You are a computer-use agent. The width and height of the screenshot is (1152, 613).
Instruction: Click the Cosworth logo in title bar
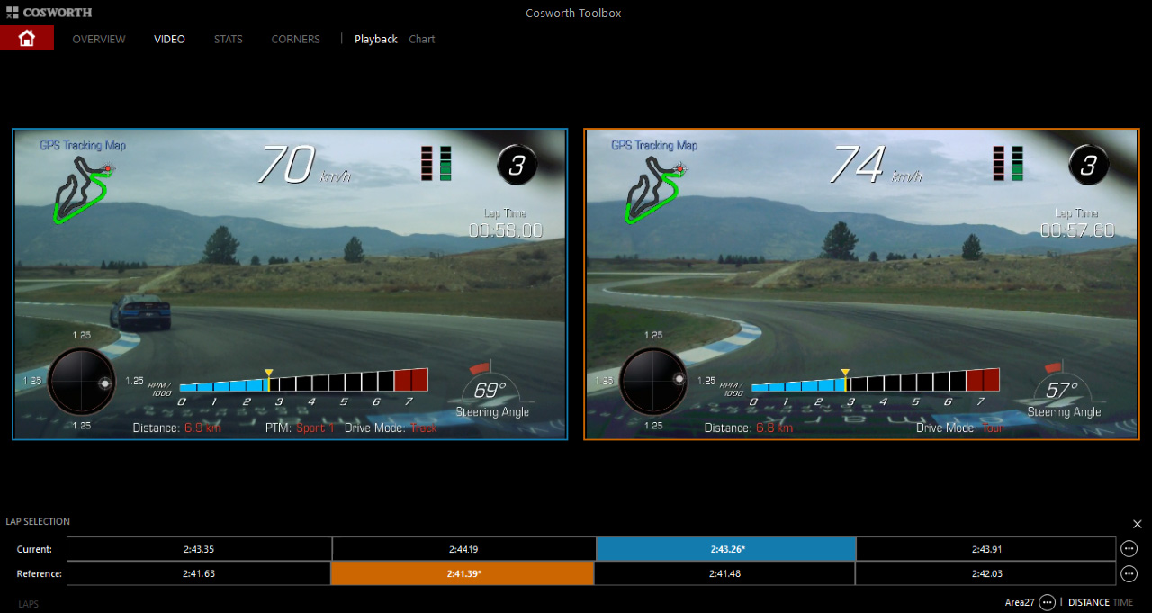pos(49,13)
